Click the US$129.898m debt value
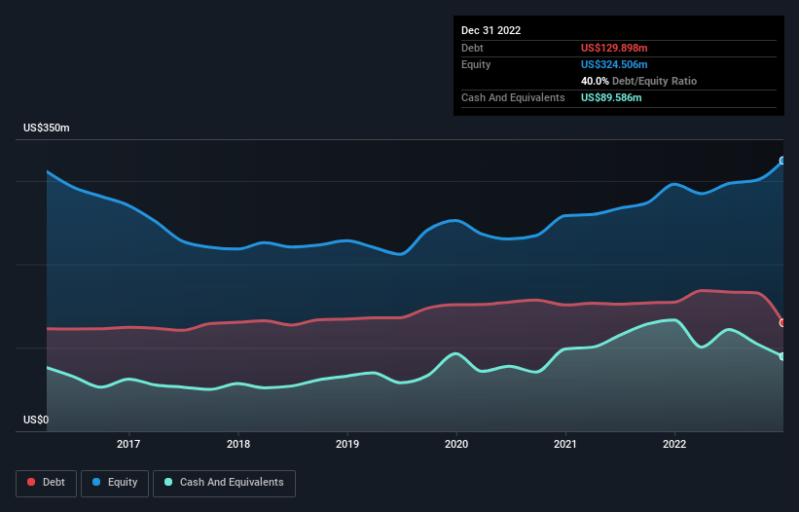 [614, 48]
